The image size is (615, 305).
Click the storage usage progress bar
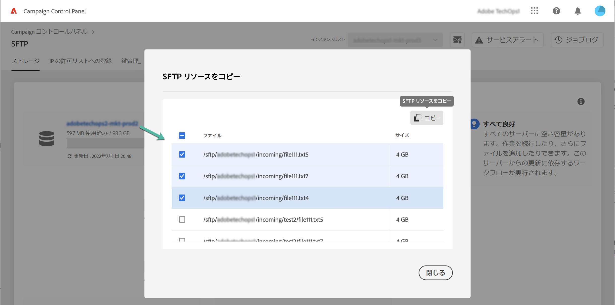106,143
